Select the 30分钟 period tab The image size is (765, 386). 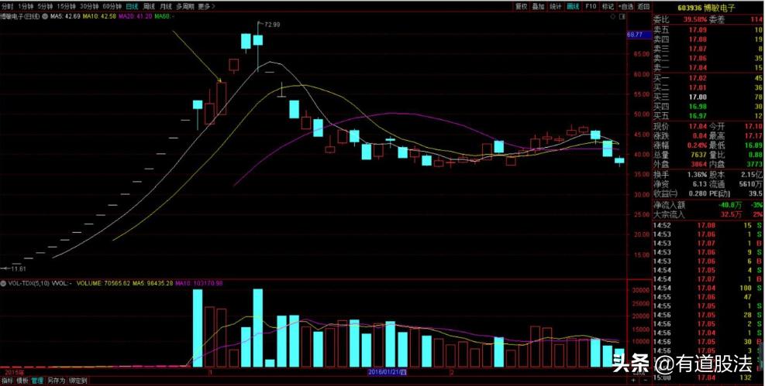click(89, 6)
